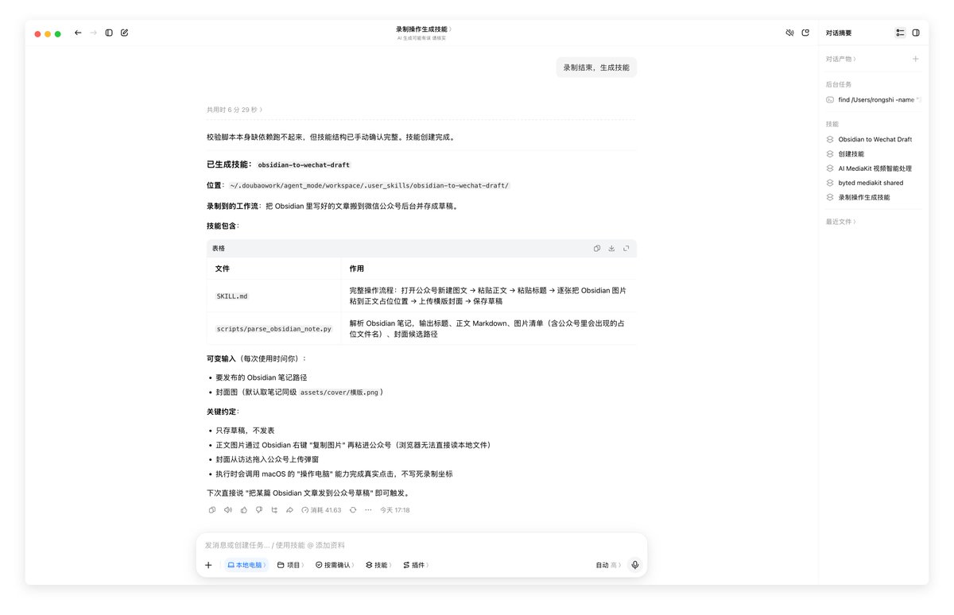Toggle the mute sound icon in header
Image resolution: width=954 pixels, height=615 pixels.
(789, 33)
